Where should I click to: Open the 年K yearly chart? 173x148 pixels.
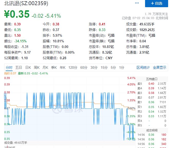coord(63,67)
